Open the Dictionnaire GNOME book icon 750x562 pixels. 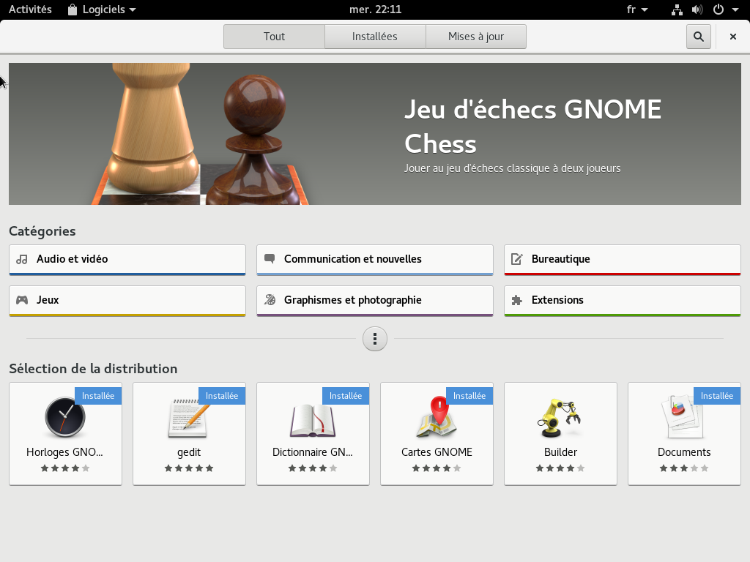click(x=313, y=420)
